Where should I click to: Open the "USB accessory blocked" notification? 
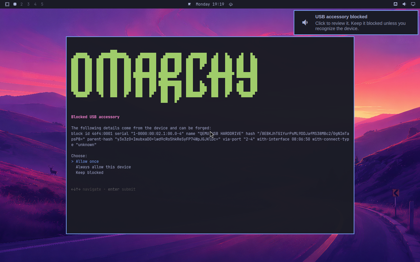coord(356,23)
